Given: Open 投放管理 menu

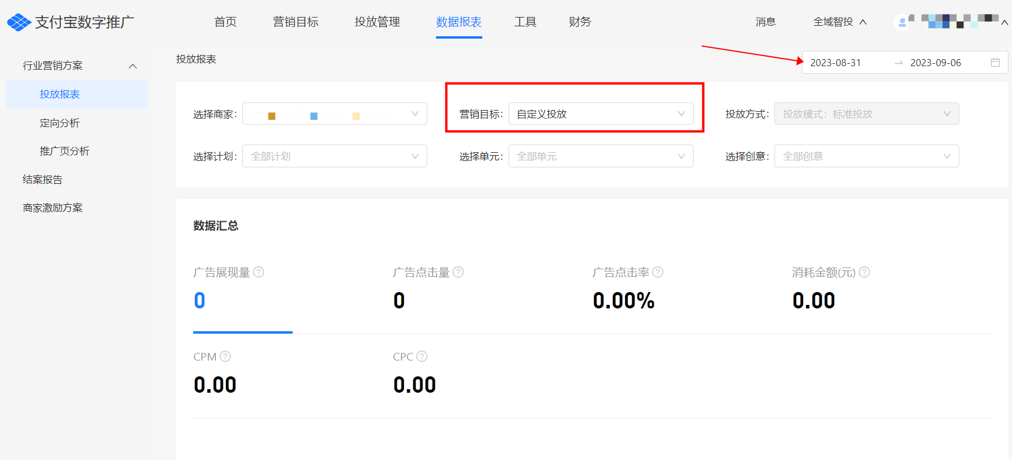Looking at the screenshot, I should coord(377,22).
